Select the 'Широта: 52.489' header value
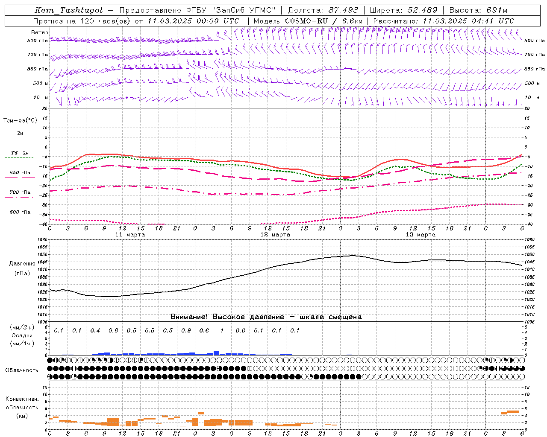 (403, 10)
